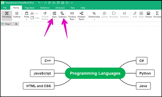162x97 pixels.
Task: Click the Print icon
Action: tap(63, 3)
